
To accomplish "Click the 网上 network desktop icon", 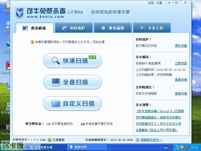I will pos(8,45).
